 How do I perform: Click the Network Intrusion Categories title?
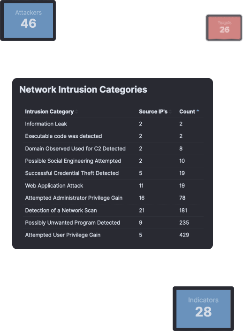83,89
